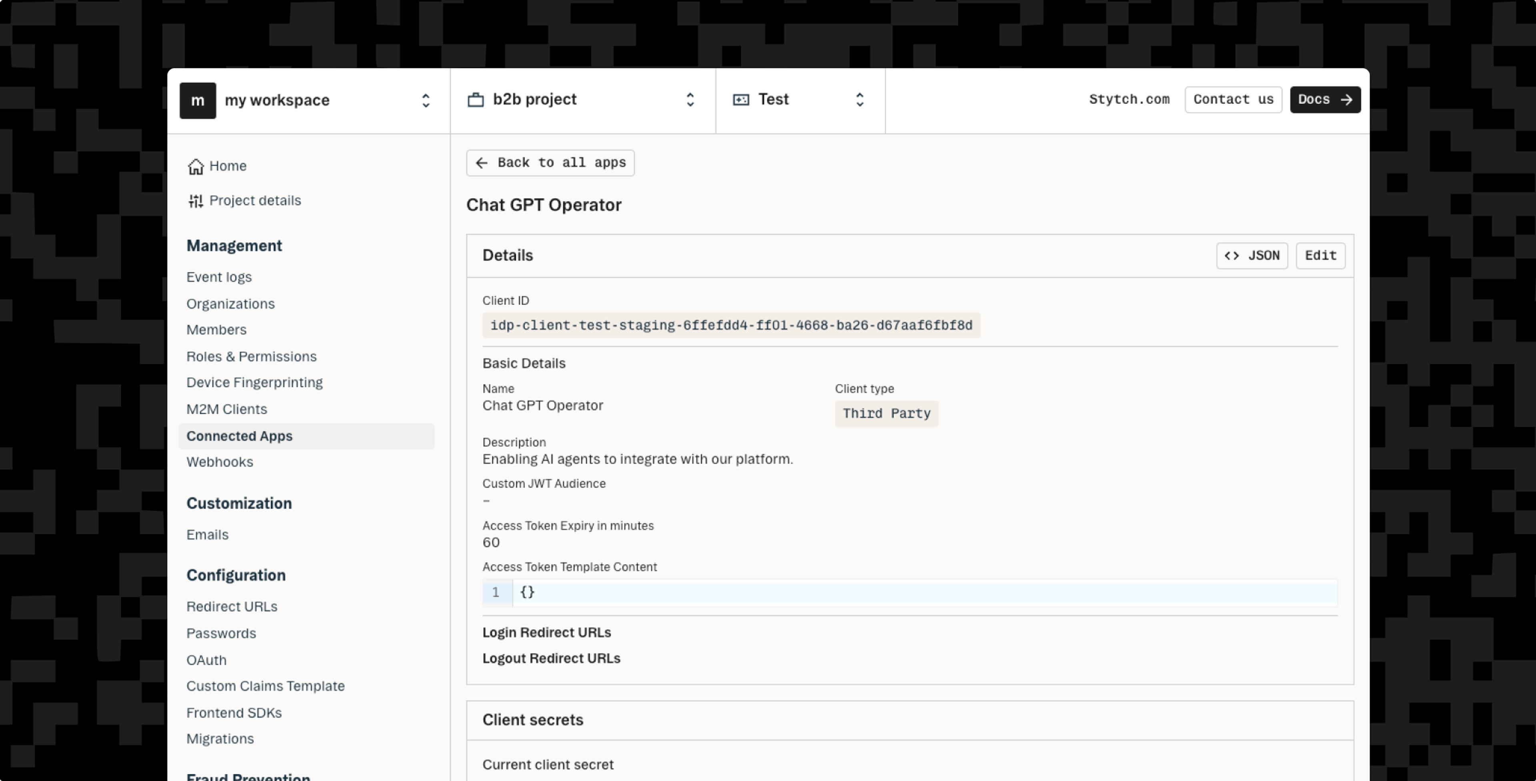Click the Configuration section icon
1536x781 pixels.
[236, 575]
